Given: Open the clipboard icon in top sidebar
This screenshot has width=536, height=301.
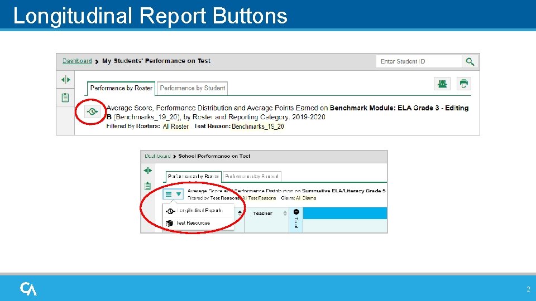Looking at the screenshot, I should [x=65, y=98].
